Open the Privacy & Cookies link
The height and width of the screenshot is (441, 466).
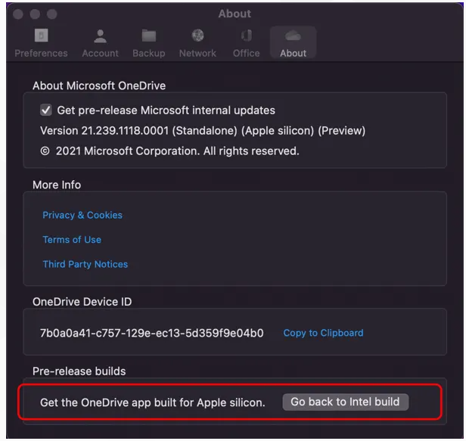point(82,215)
